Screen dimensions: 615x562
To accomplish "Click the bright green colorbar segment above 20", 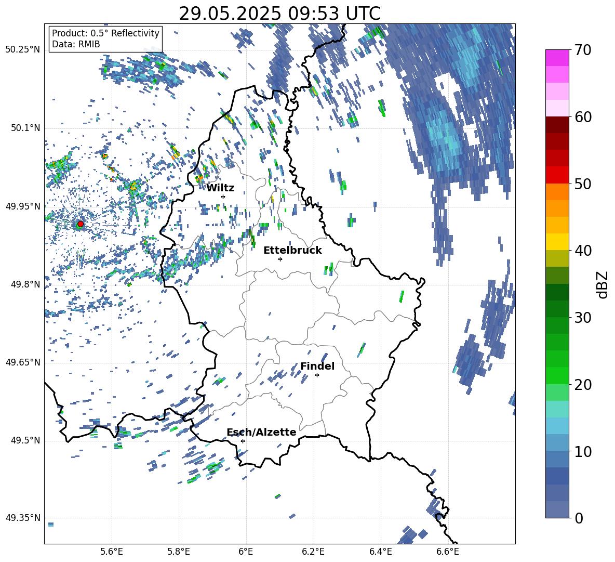I will pos(557,375).
